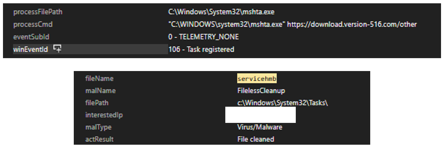Image resolution: width=444 pixels, height=148 pixels.
Task: Select the Virus/Malware type value
Action: [x=260, y=127]
